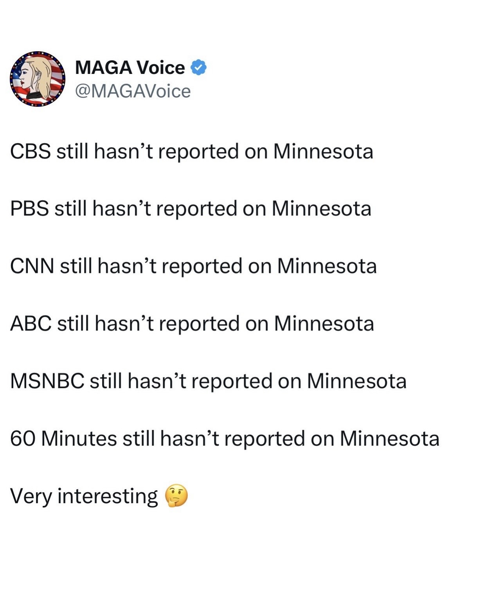504x599 pixels.
Task: Click "Minnesota" in the CBS line
Action: click(323, 151)
